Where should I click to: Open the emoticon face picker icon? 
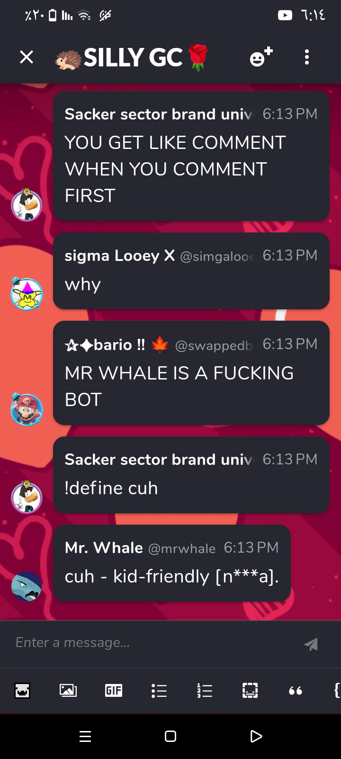click(22, 691)
